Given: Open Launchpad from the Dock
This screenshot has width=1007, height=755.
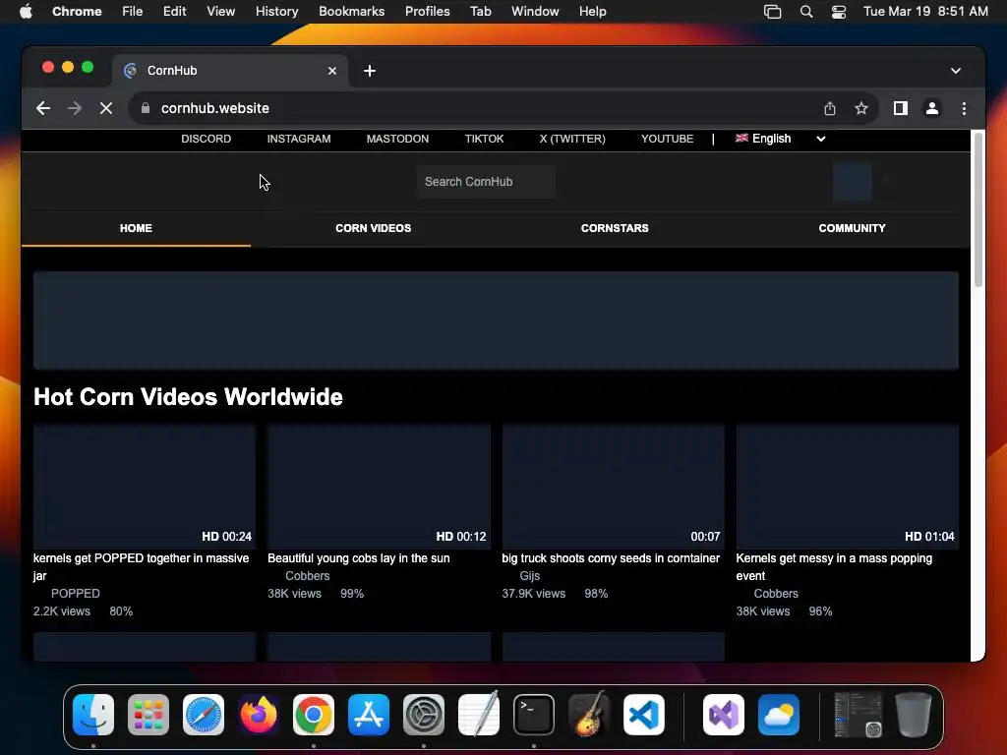Looking at the screenshot, I should [x=148, y=715].
